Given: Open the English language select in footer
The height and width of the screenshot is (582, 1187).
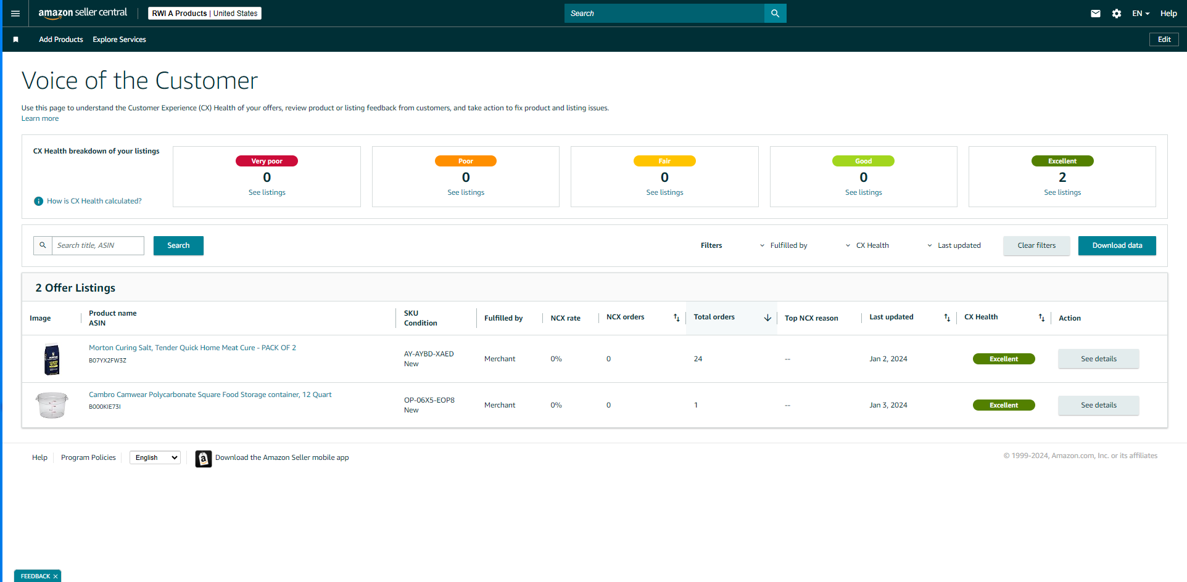Looking at the screenshot, I should click(155, 457).
